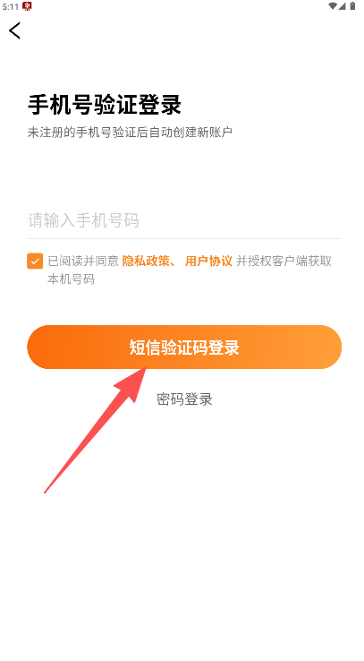Switch to 密码登录 password login
Viewport: 364px width, 661px height.
point(184,399)
